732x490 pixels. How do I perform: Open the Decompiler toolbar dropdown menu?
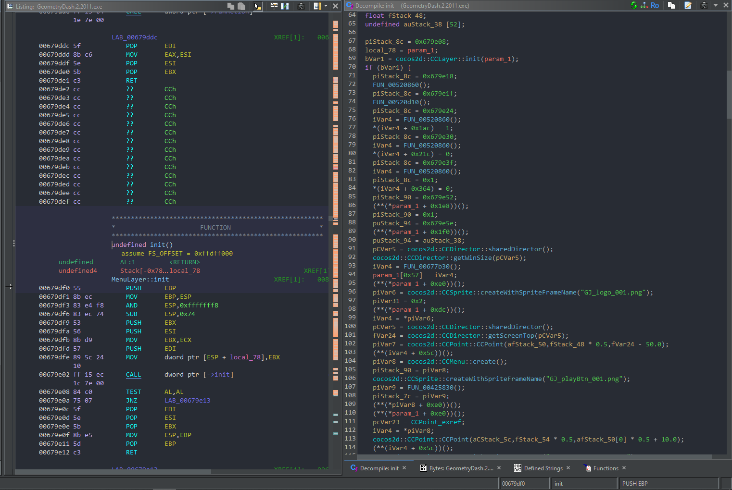(x=716, y=5)
